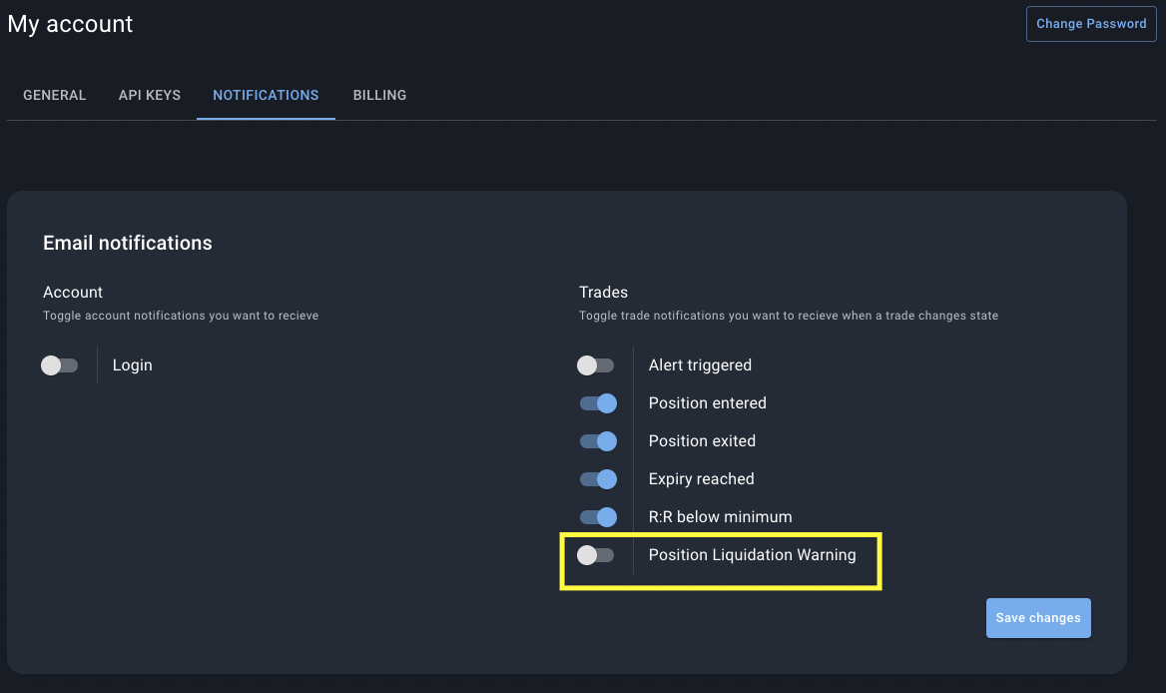
Task: Click the Position exited label
Action: tap(702, 441)
